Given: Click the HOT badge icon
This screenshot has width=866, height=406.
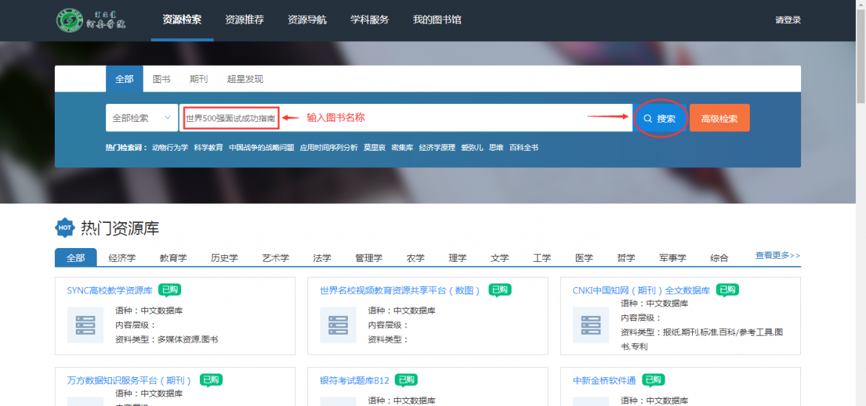Looking at the screenshot, I should pos(65,228).
